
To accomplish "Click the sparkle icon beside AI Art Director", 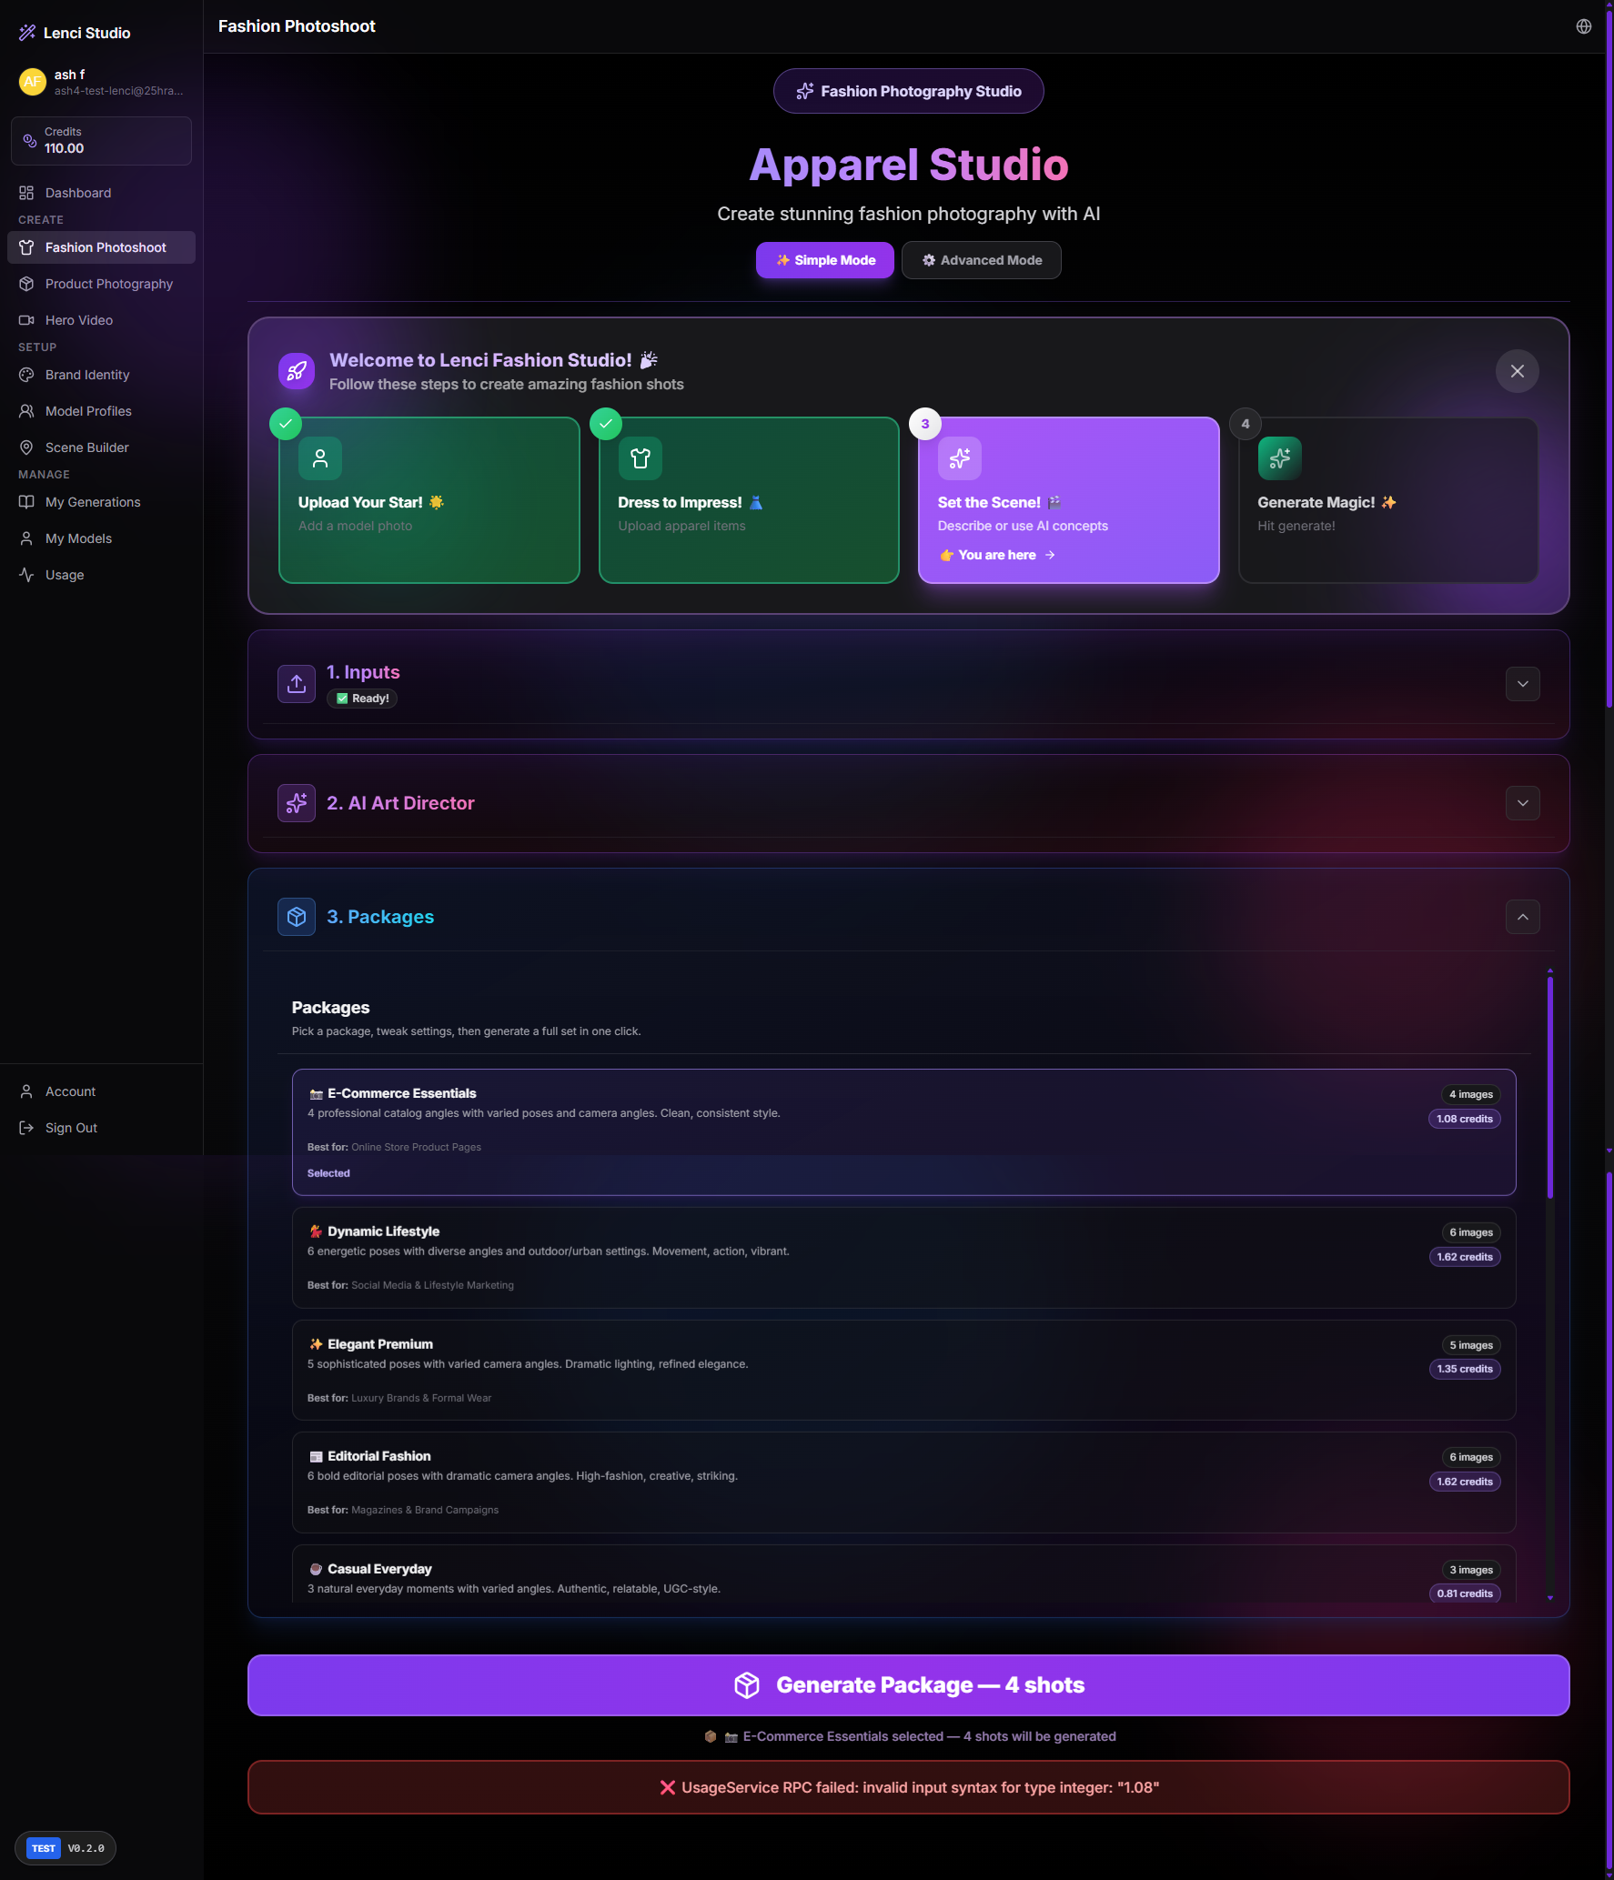I will pyautogui.click(x=297, y=803).
